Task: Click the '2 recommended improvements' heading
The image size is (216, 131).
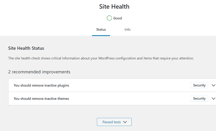Action: 39,72
